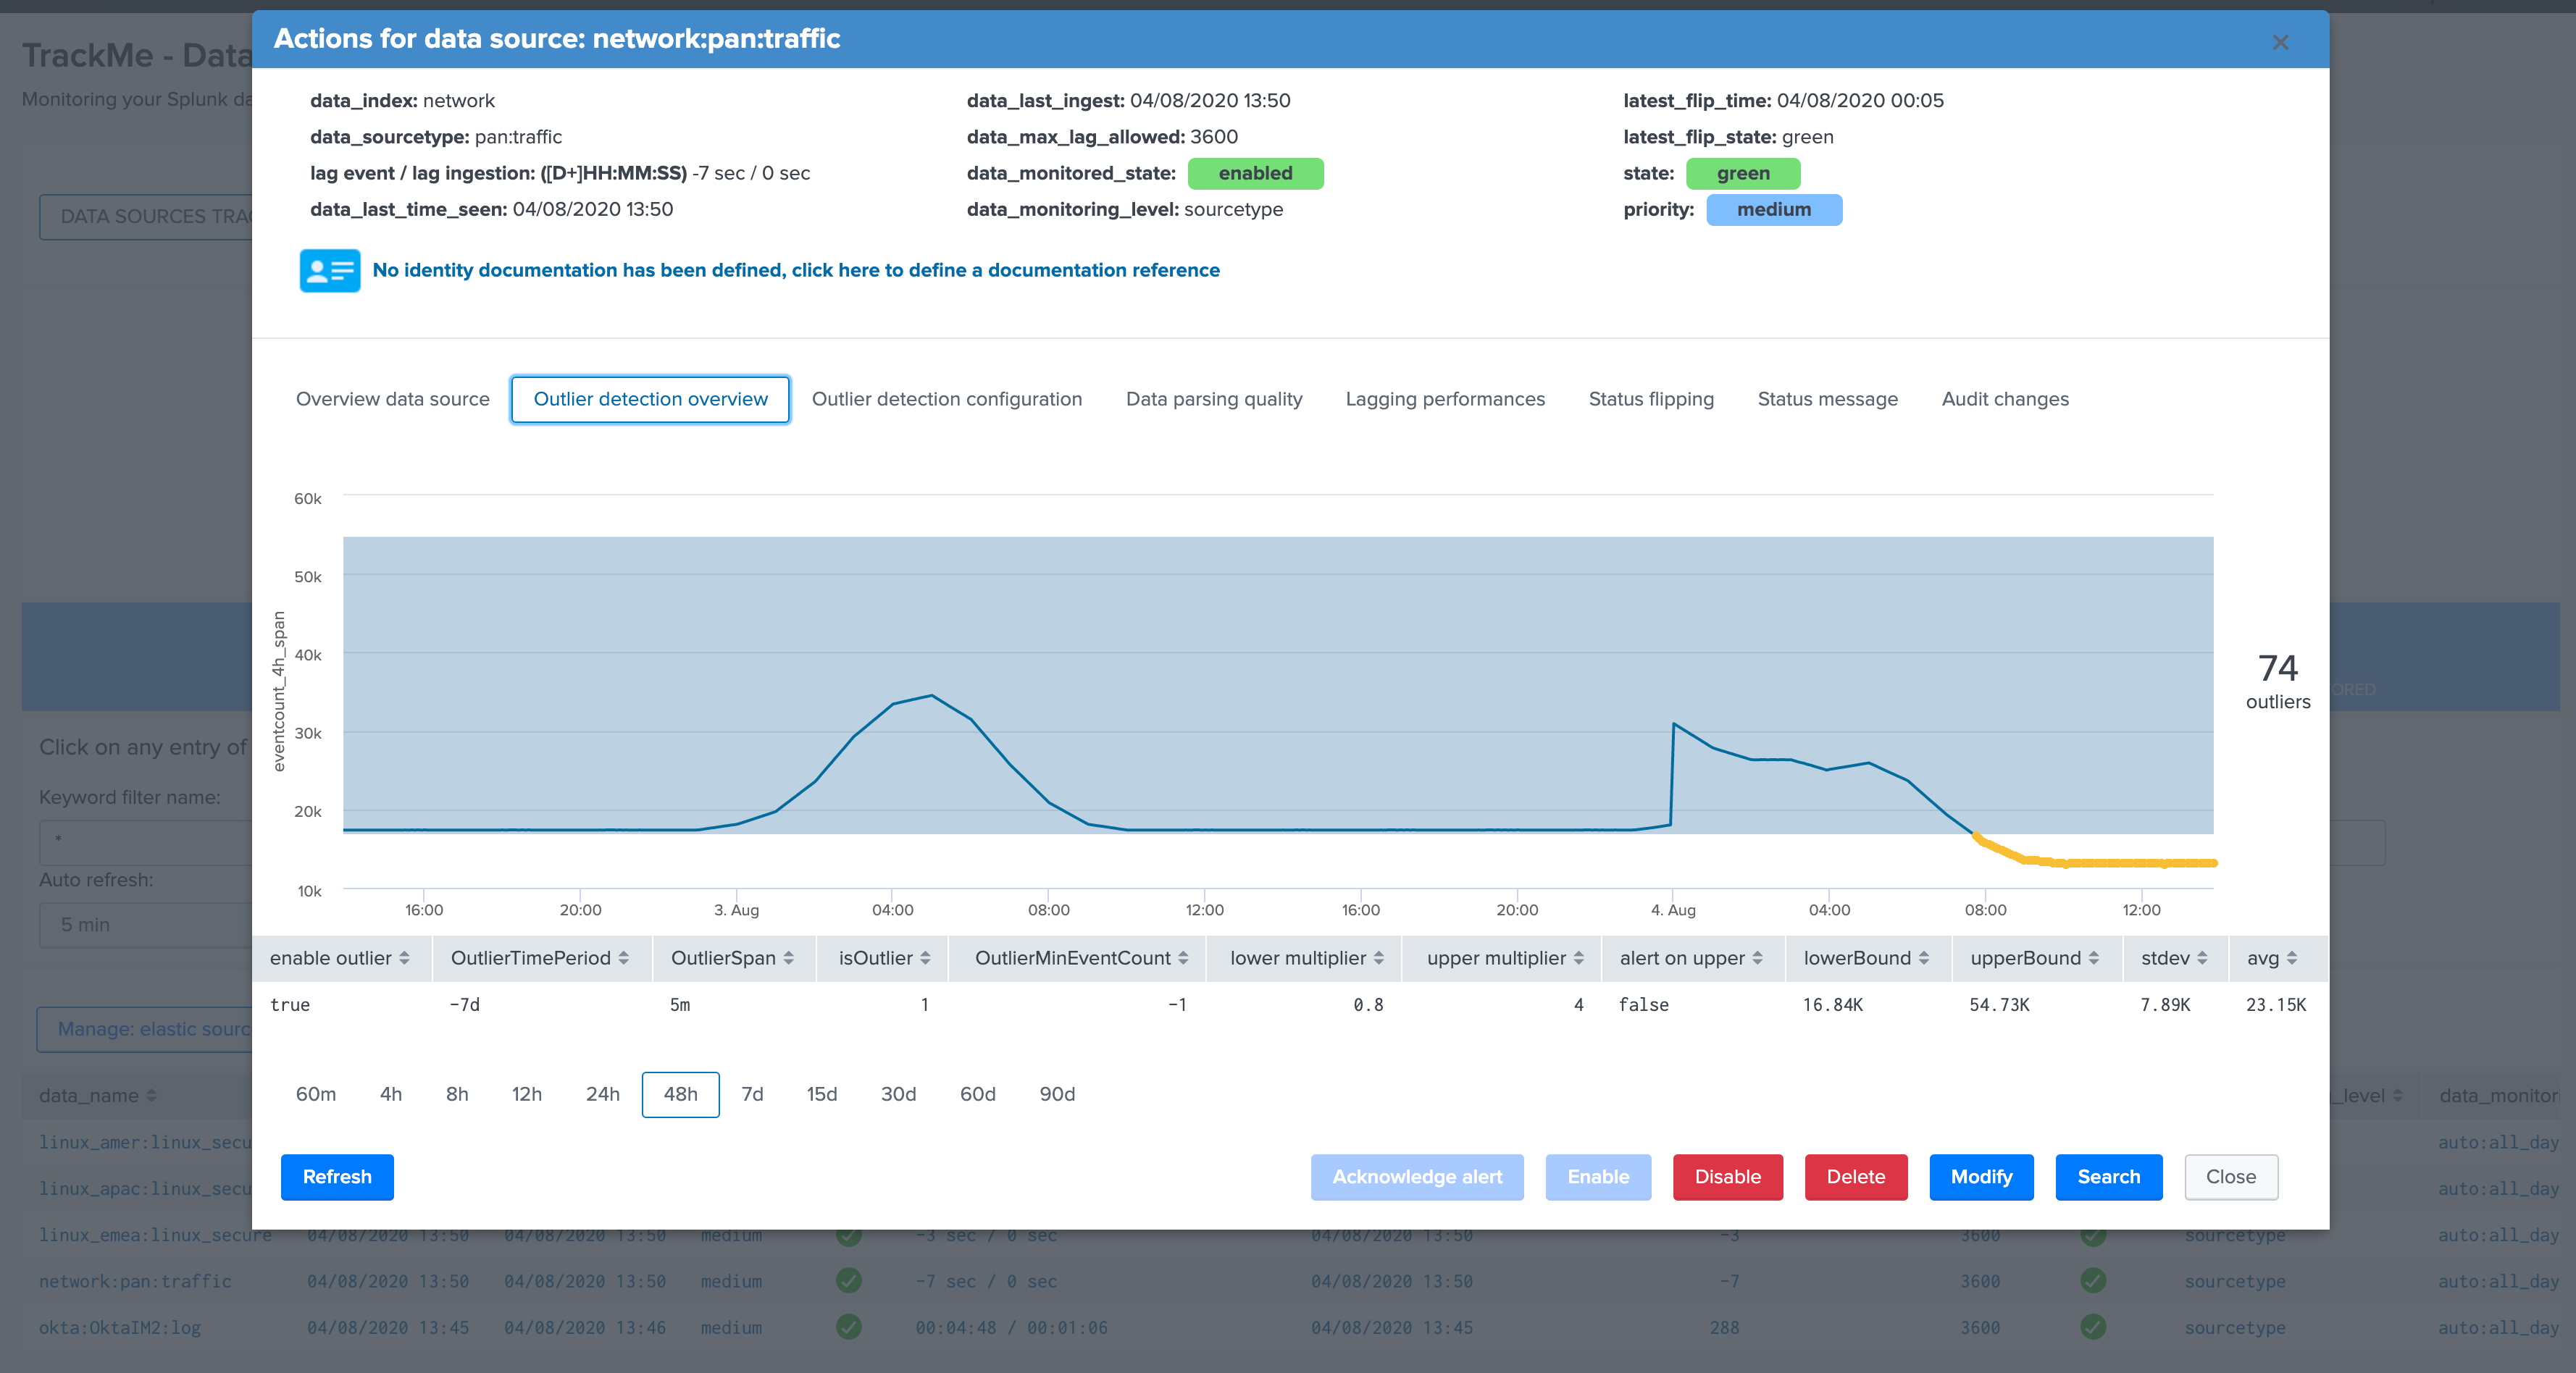Viewport: 2576px width, 1373px height.
Task: Close the modal with the X icon
Action: [x=2280, y=42]
